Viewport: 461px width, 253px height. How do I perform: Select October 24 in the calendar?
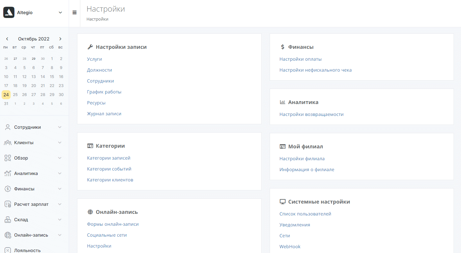(6, 95)
